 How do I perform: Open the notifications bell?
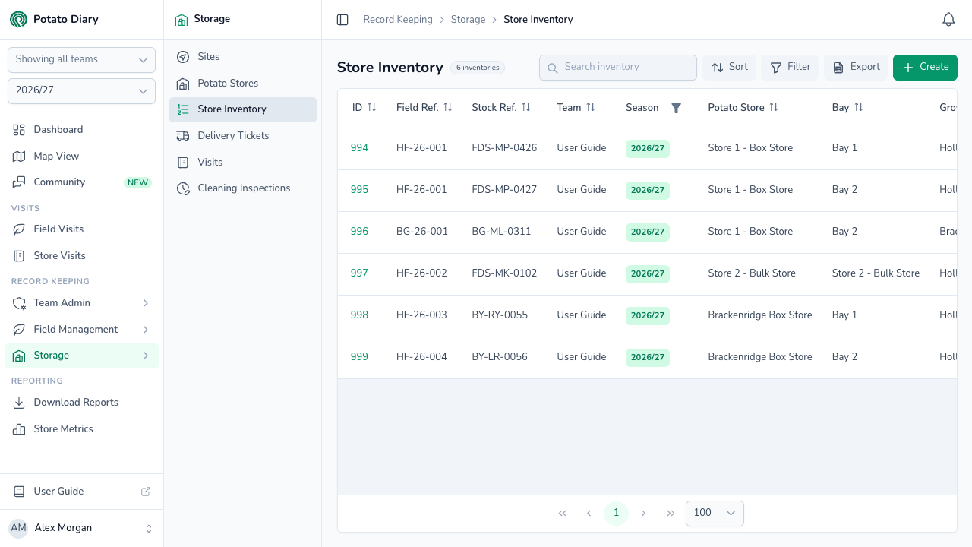tap(948, 20)
